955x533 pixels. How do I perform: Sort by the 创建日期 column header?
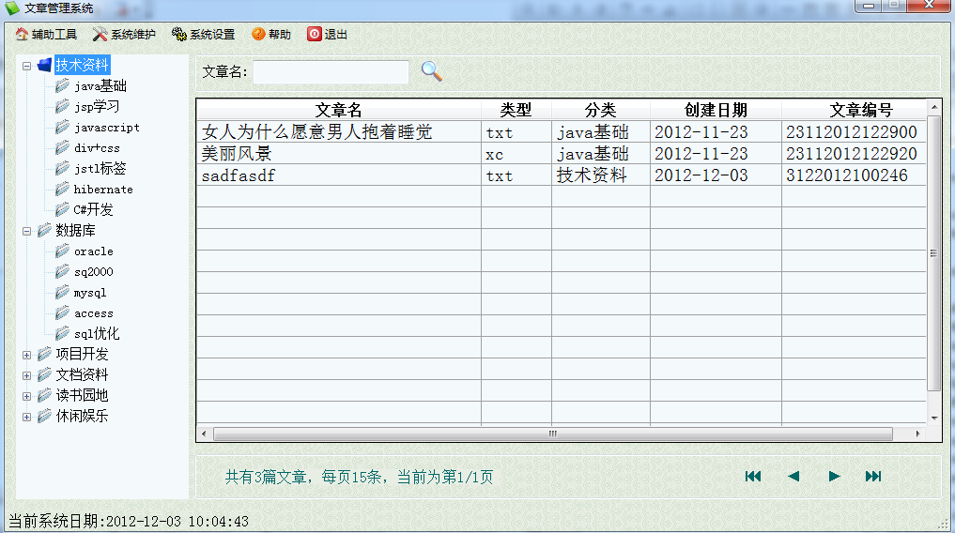tap(716, 110)
